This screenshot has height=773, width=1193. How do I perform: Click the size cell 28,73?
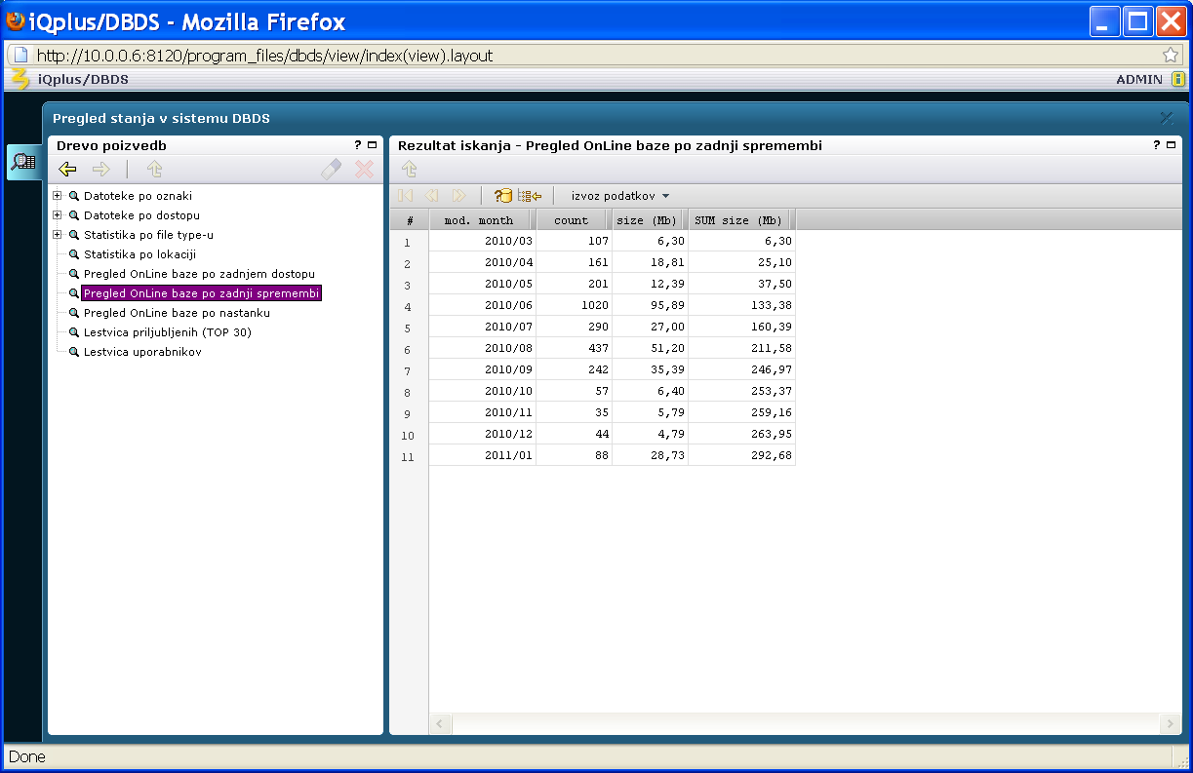click(x=650, y=455)
